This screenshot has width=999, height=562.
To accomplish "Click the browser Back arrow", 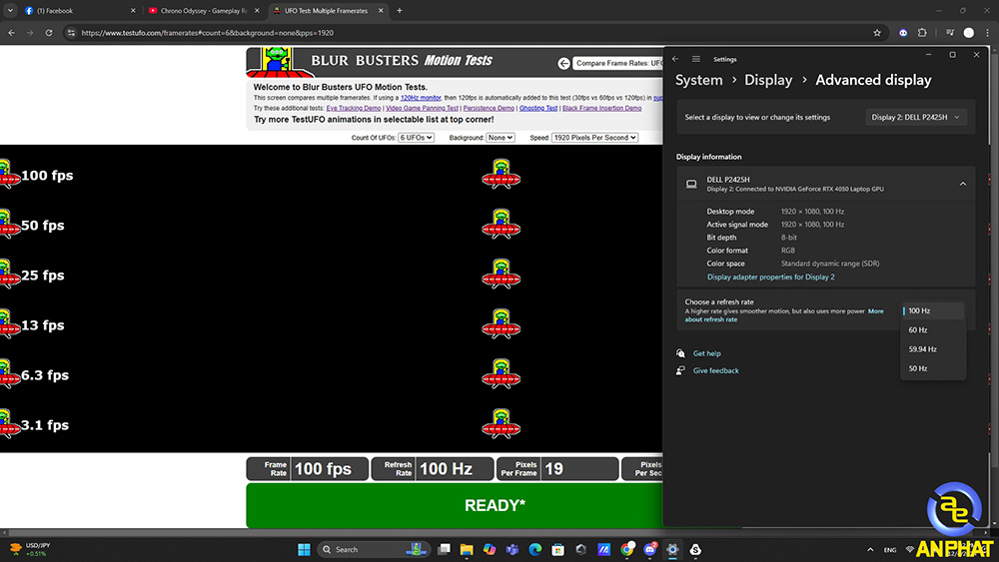I will (11, 33).
